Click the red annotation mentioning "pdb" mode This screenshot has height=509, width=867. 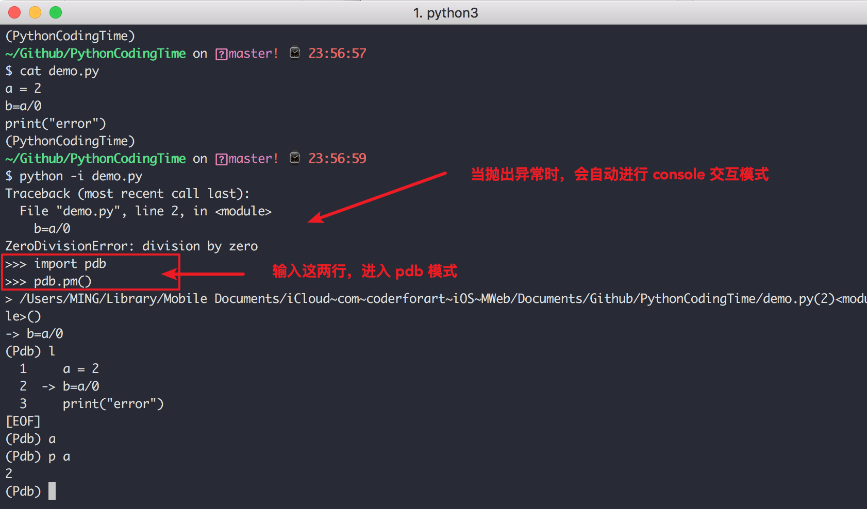point(364,271)
